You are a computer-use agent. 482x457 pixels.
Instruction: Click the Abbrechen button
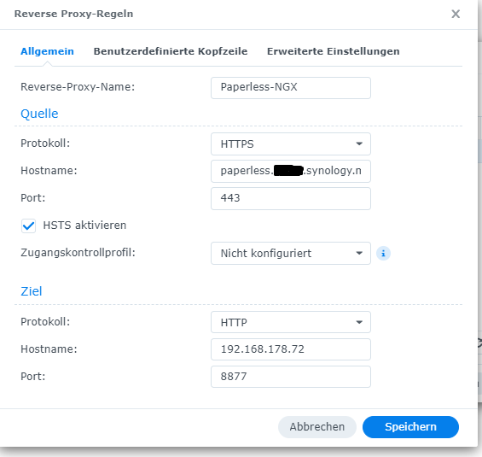[317, 427]
